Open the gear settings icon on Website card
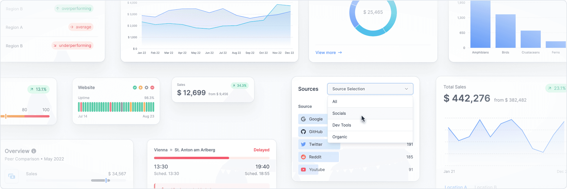The width and height of the screenshot is (567, 189). point(146,88)
